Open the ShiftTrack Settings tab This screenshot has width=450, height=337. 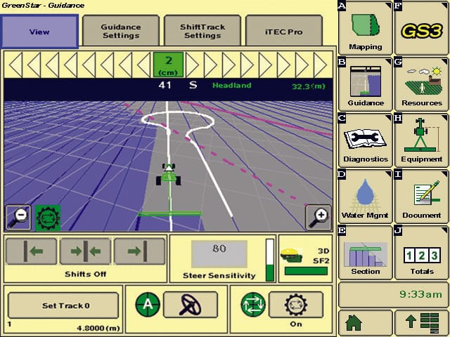(x=202, y=31)
